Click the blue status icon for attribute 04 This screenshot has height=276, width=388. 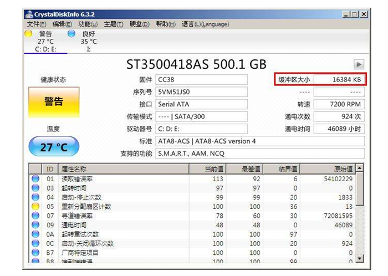(35, 197)
